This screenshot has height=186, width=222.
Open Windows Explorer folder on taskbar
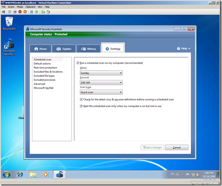(33, 175)
